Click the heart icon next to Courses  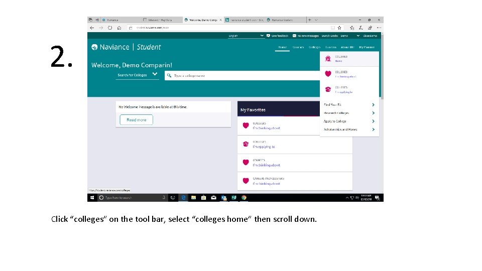246,163
